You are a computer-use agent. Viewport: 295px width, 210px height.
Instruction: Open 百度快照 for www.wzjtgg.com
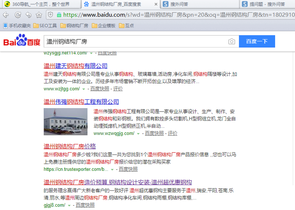coord(100,89)
